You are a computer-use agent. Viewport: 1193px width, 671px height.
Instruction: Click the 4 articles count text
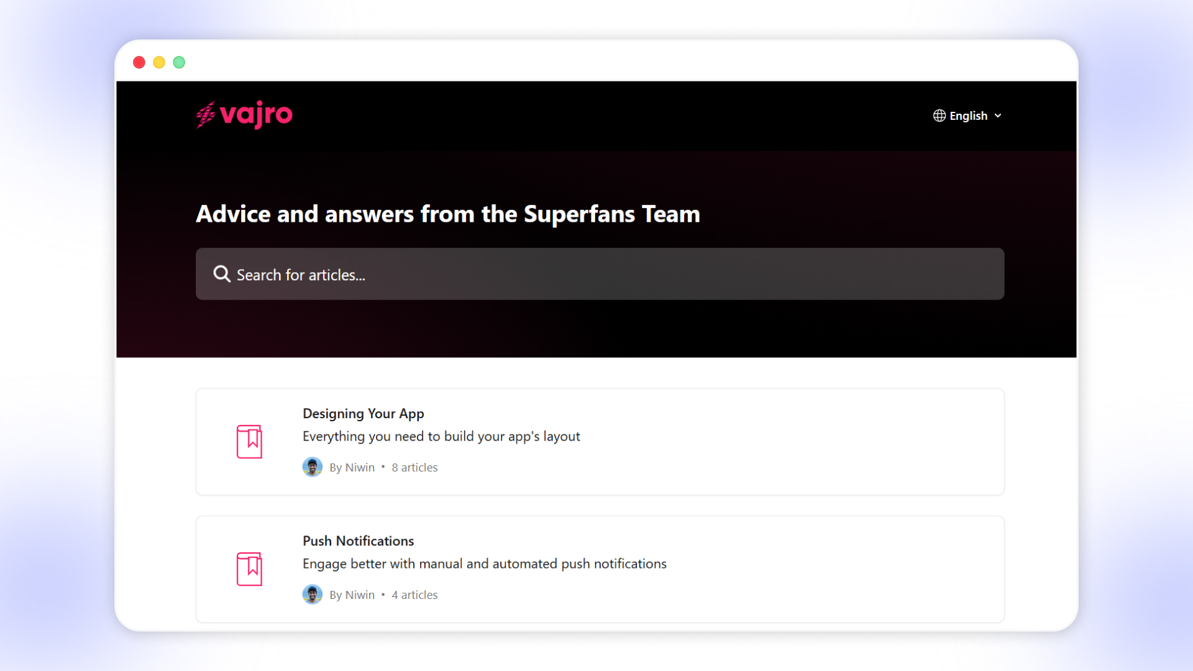(x=414, y=595)
